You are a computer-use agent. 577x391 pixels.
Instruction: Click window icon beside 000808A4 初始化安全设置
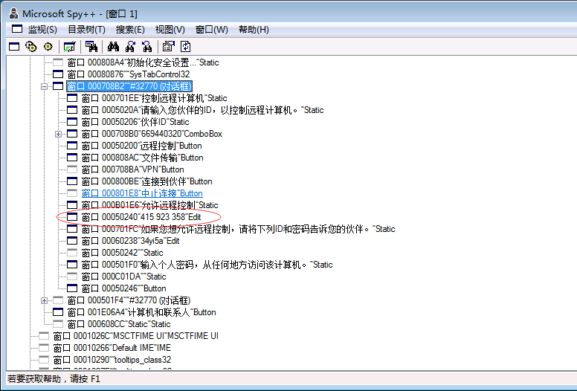tap(58, 62)
